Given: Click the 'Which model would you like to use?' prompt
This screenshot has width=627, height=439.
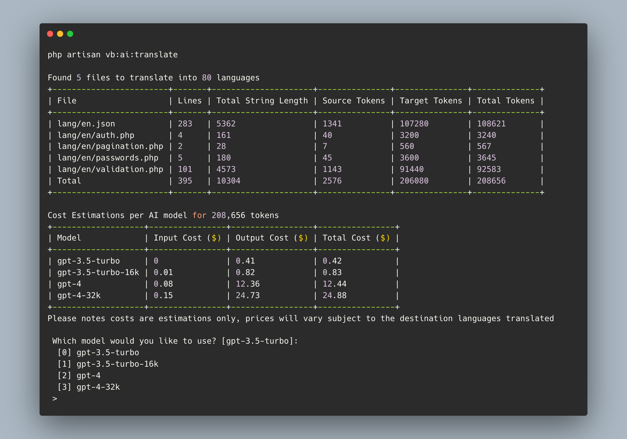Looking at the screenshot, I should point(175,341).
